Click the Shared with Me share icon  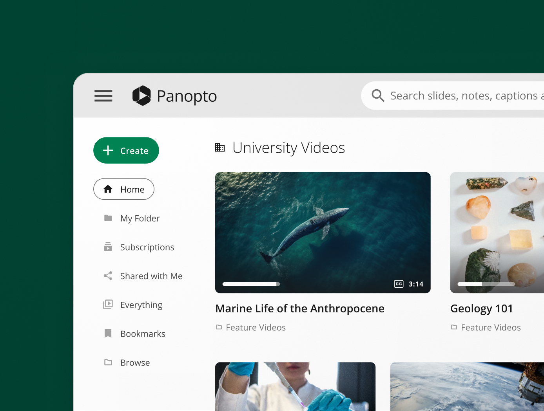108,276
